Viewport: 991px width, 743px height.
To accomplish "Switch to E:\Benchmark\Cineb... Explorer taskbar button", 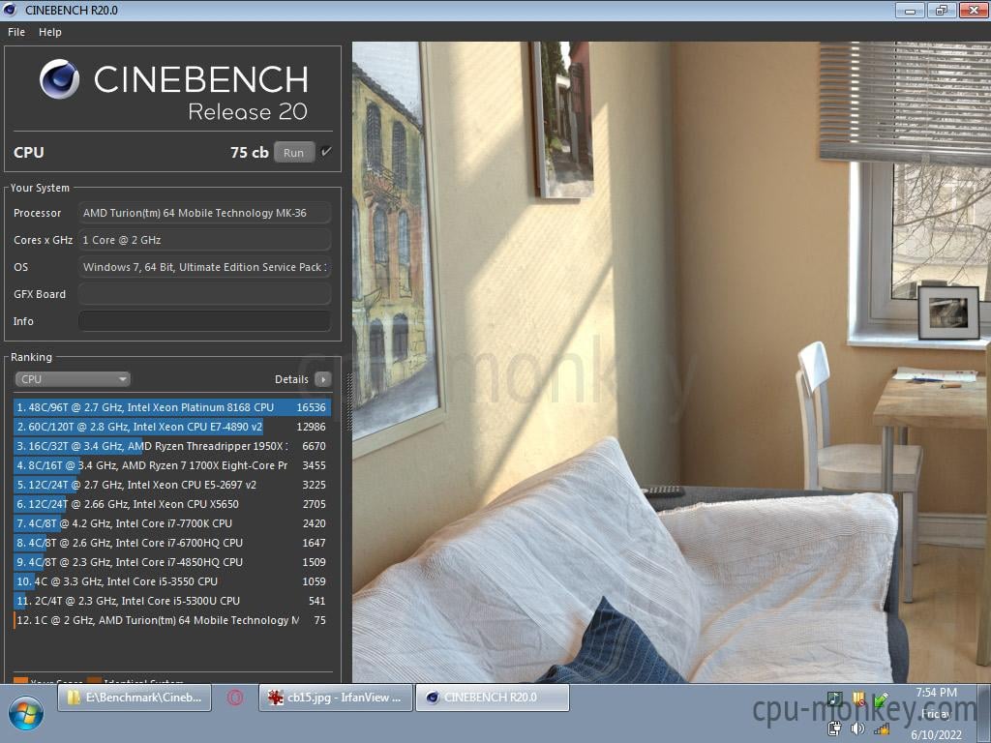I will (135, 698).
